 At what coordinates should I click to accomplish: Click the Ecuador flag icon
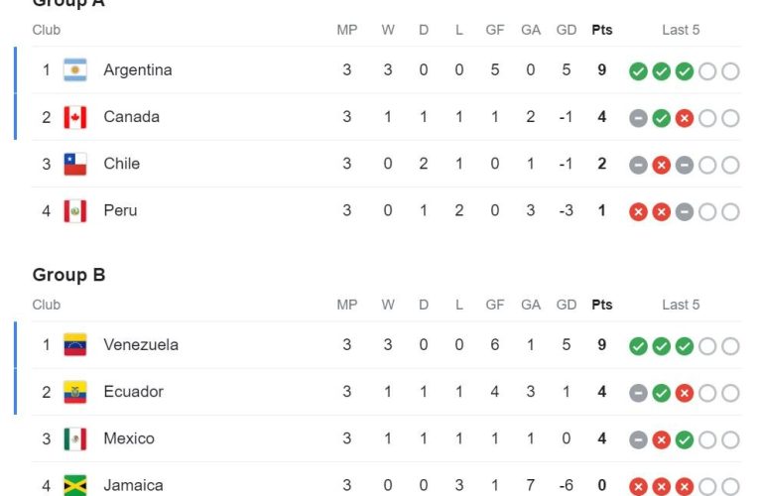pyautogui.click(x=75, y=392)
